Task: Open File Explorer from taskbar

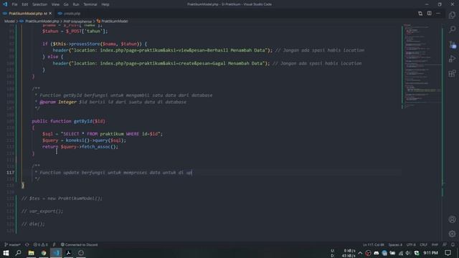Action: click(31, 253)
